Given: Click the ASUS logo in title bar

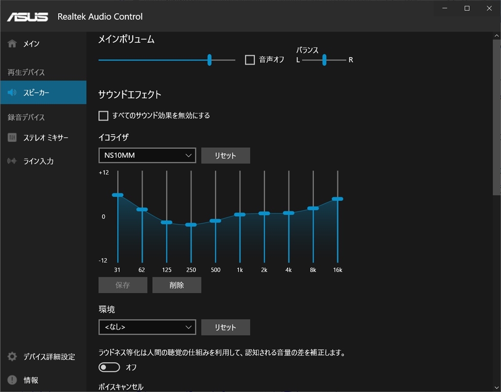Looking at the screenshot, I should pyautogui.click(x=27, y=17).
